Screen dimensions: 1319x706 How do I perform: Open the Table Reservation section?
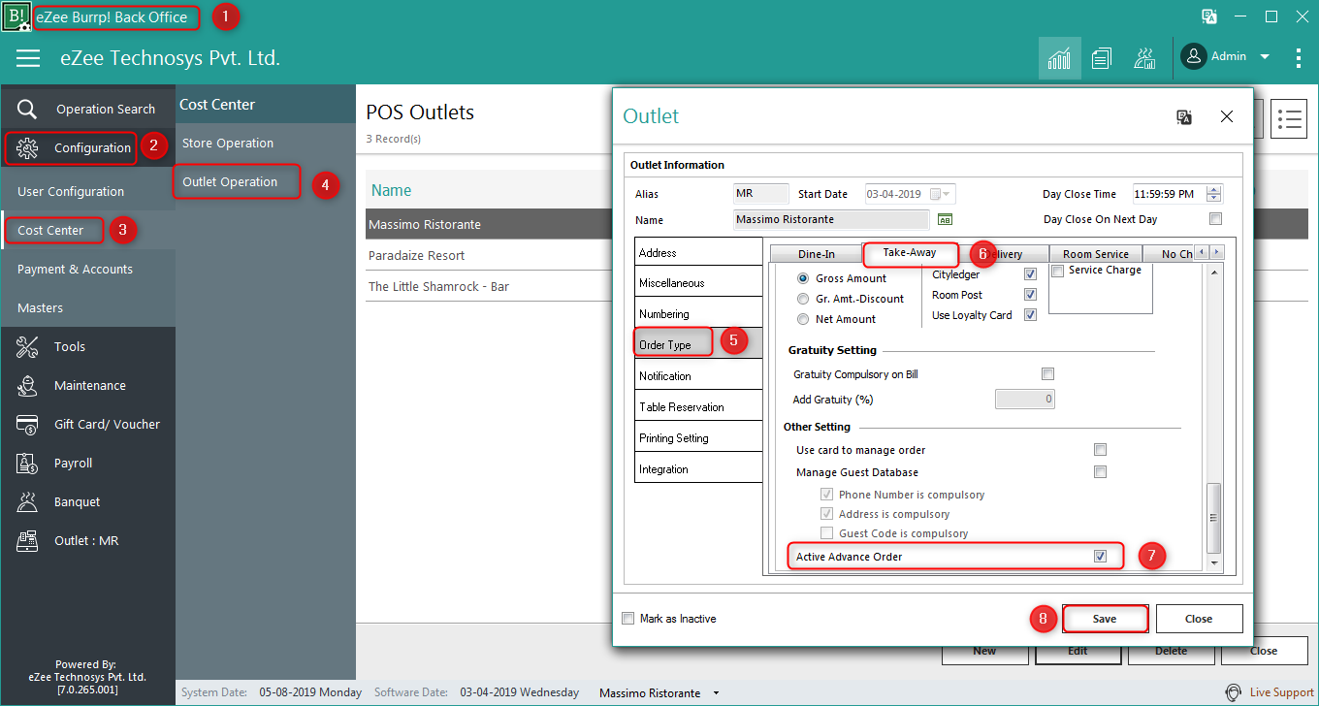tap(698, 406)
